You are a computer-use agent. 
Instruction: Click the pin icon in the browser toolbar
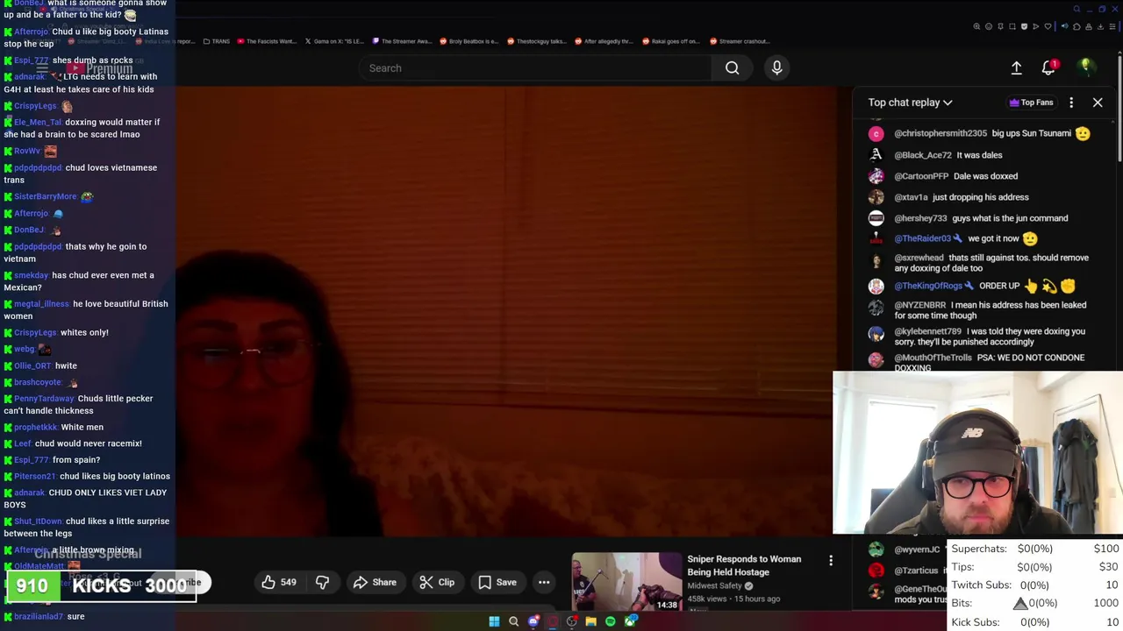[x=1000, y=26]
